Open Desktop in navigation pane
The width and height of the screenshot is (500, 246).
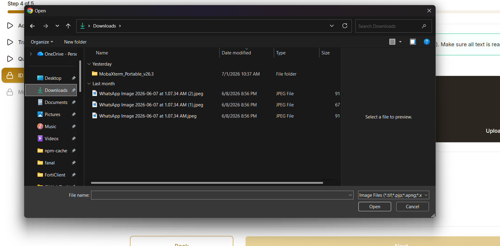[53, 78]
